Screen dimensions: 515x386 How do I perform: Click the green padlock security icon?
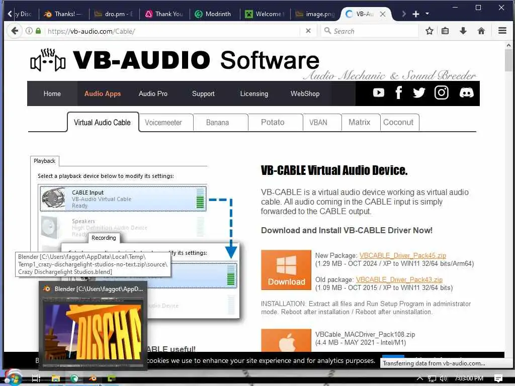pos(38,31)
